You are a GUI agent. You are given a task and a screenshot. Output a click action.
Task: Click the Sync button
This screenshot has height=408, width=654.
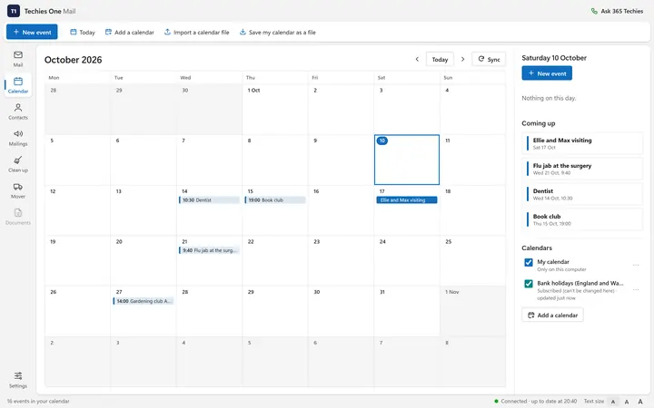click(489, 59)
